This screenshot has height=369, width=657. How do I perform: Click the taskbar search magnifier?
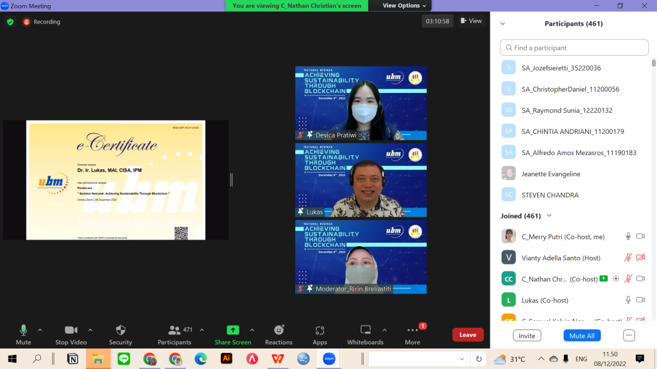(x=37, y=359)
